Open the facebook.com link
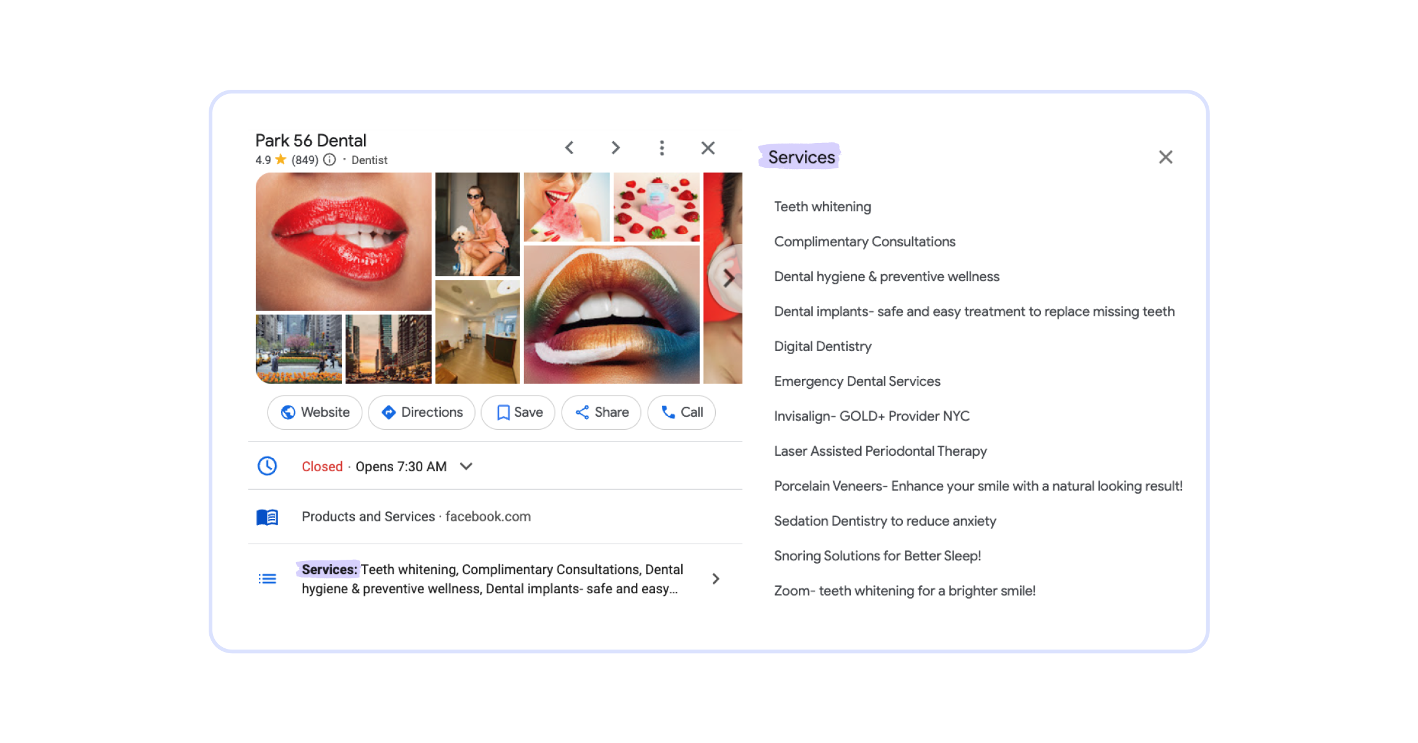Viewport: 1418px width, 743px height. 487,516
